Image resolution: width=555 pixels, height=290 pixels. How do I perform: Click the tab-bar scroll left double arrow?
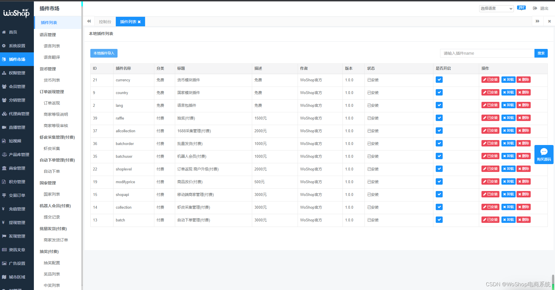89,21
